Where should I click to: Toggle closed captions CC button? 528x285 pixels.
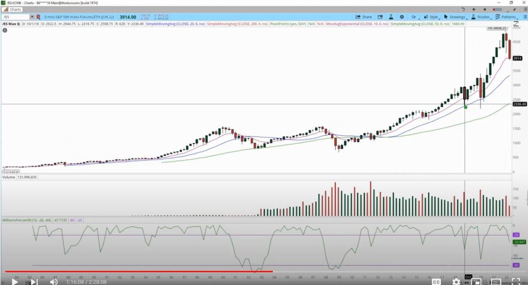(x=436, y=281)
